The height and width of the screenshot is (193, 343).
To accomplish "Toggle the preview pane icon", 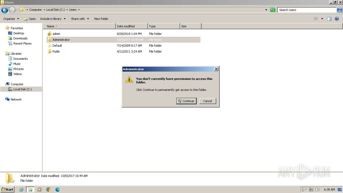I will [329, 19].
